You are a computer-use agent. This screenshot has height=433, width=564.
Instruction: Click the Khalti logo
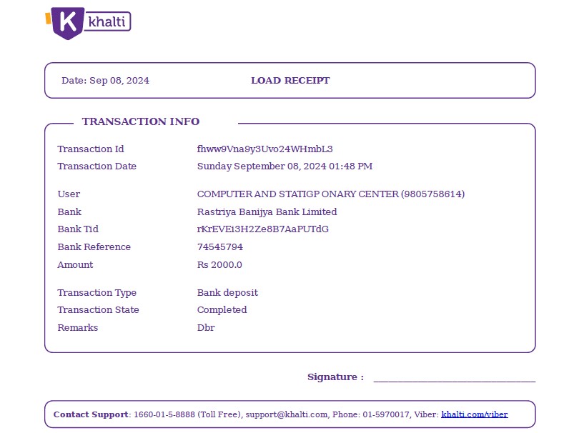point(88,23)
